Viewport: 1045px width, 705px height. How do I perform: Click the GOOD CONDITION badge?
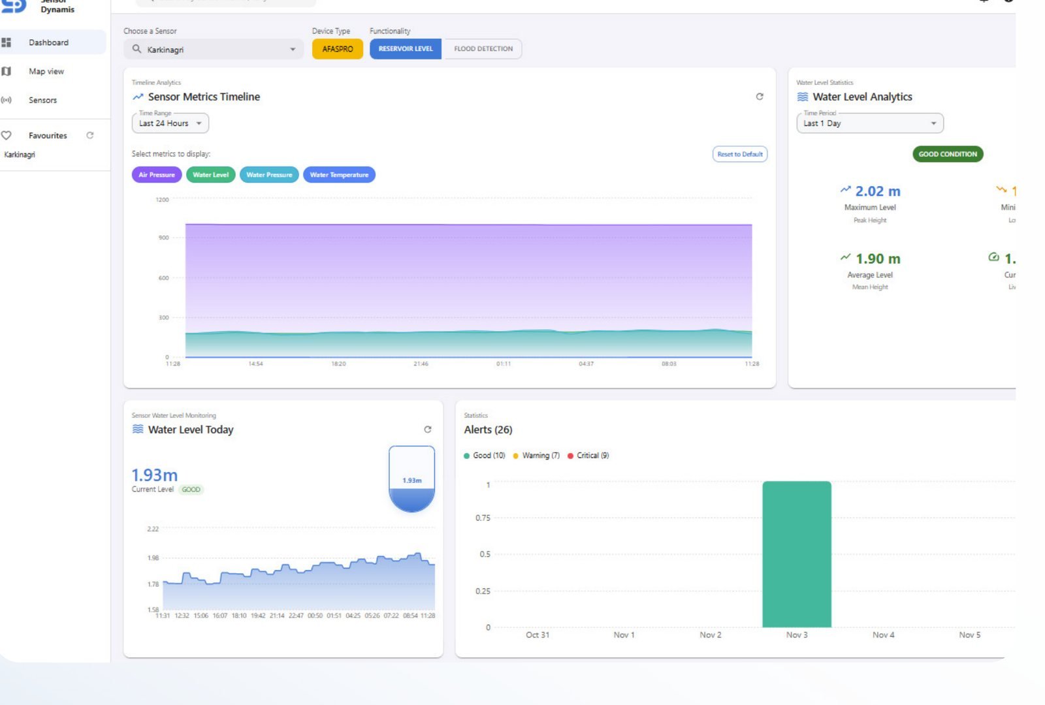point(948,154)
